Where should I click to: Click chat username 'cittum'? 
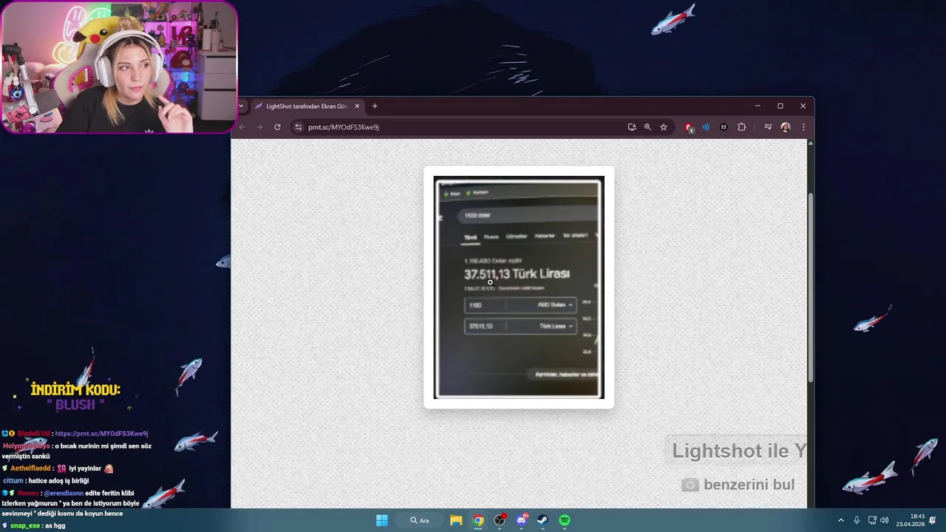[13, 480]
